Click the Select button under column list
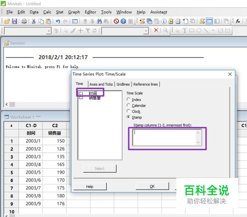This screenshot has width=247, height=217. pyautogui.click(x=100, y=169)
